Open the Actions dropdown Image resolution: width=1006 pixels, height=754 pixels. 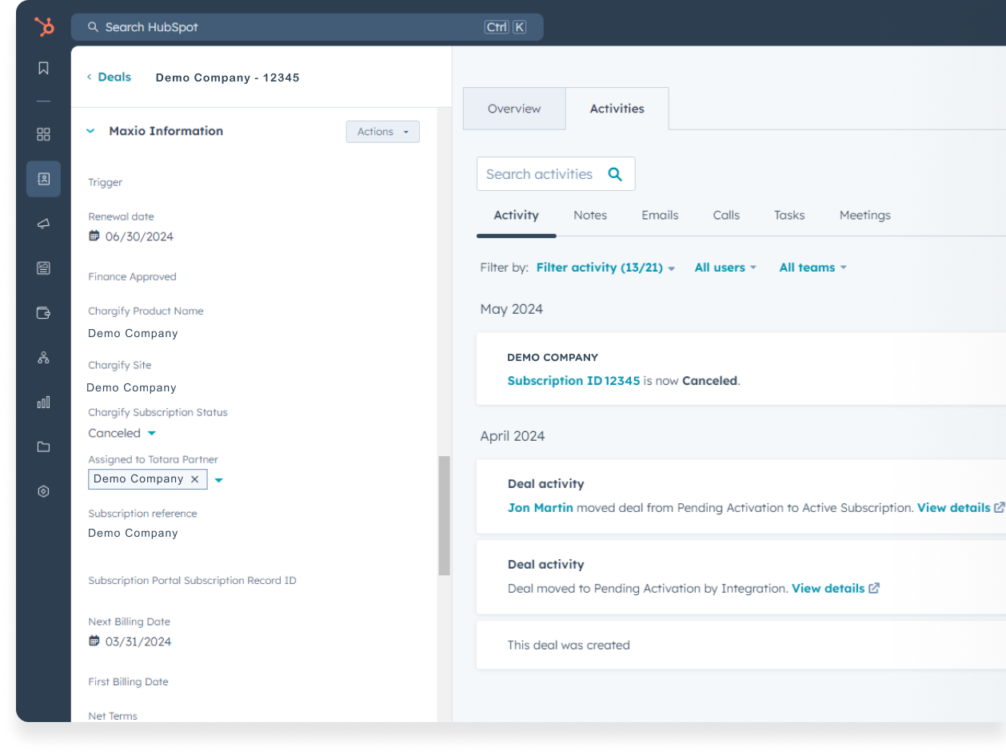pyautogui.click(x=383, y=132)
